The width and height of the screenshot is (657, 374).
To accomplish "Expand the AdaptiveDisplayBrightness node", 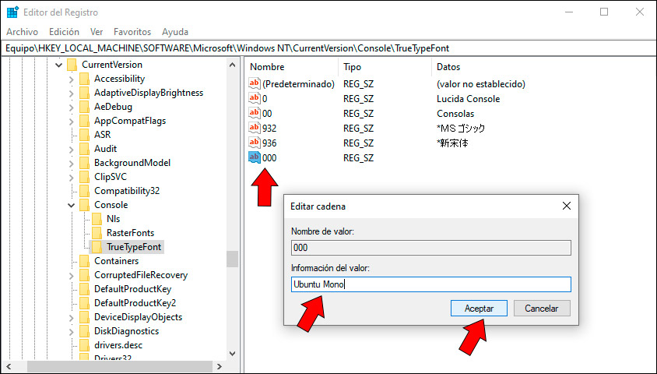I will tap(72, 93).
